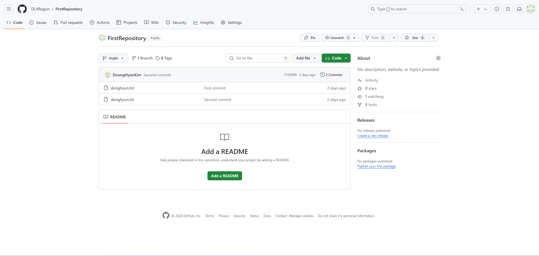
Task: Open pull requests shortcut icon in header
Action: 508,9
